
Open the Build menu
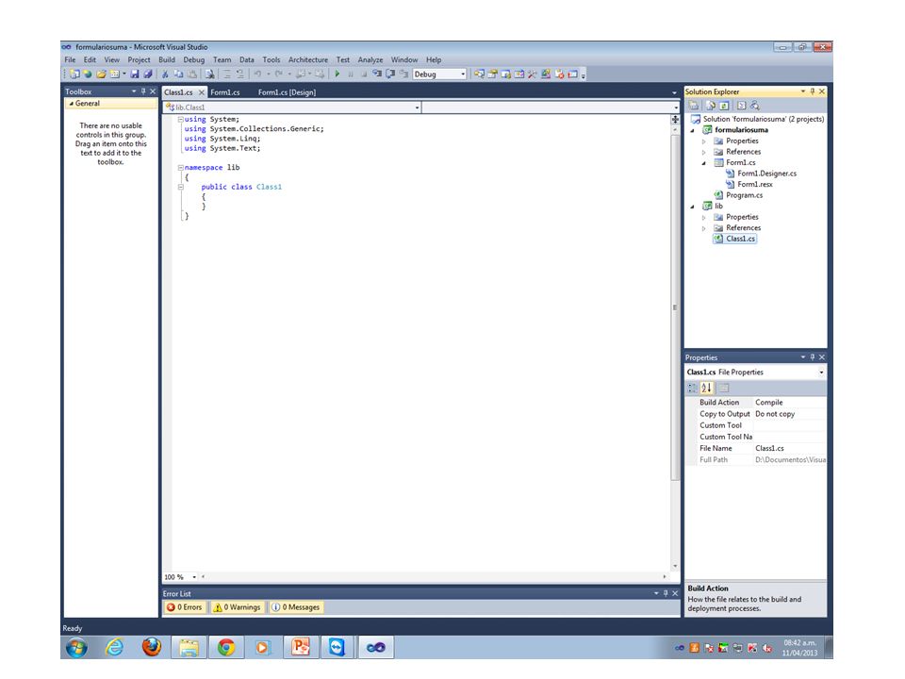pyautogui.click(x=167, y=59)
